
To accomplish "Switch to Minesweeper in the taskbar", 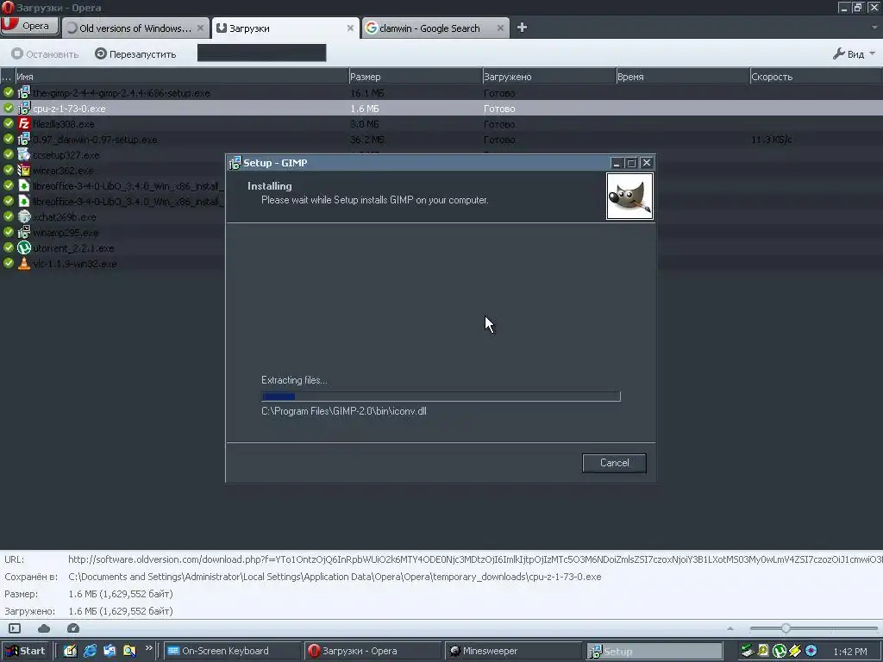I will pyautogui.click(x=513, y=651).
